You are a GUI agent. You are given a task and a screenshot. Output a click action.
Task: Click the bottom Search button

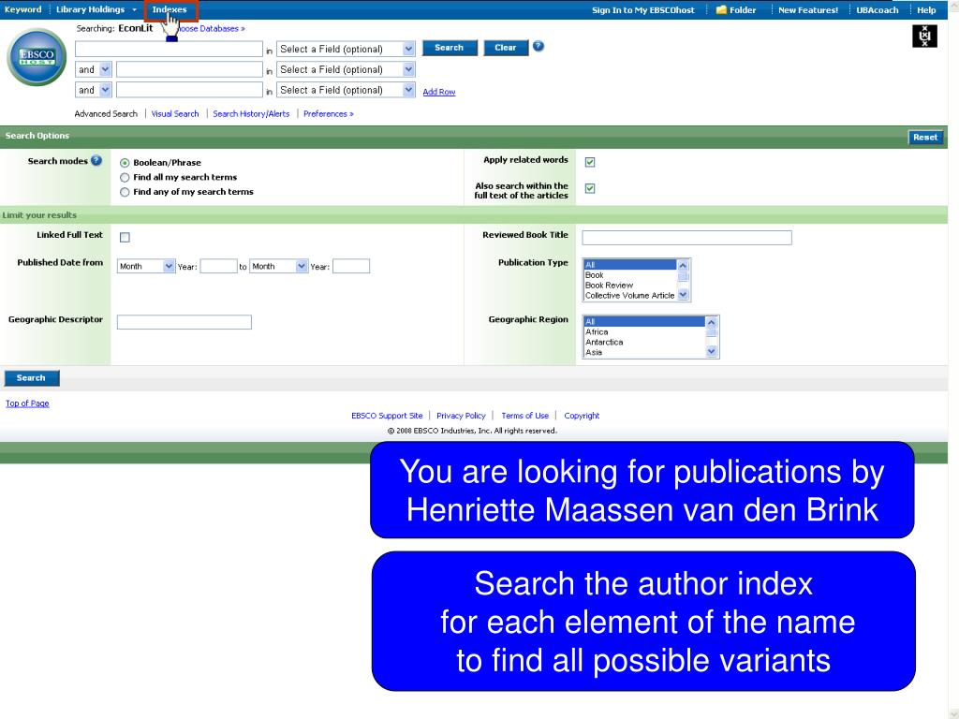point(32,378)
